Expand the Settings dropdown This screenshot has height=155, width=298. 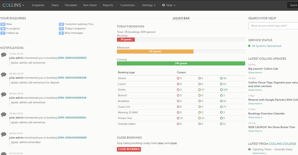click(149, 5)
